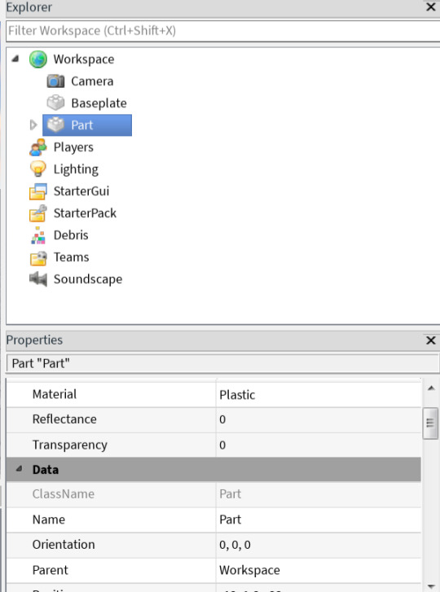Click the Parent property label
Image resolution: width=440 pixels, height=592 pixels.
pos(51,570)
